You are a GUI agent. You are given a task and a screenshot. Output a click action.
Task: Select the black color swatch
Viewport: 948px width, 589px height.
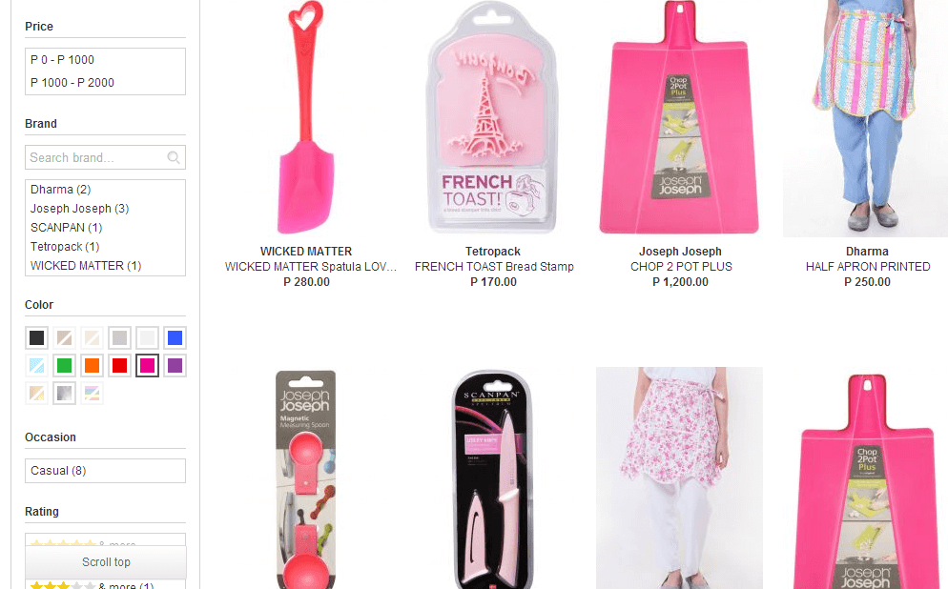click(x=37, y=337)
